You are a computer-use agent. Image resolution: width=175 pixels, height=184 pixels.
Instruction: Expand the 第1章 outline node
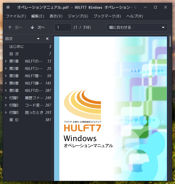6,61
